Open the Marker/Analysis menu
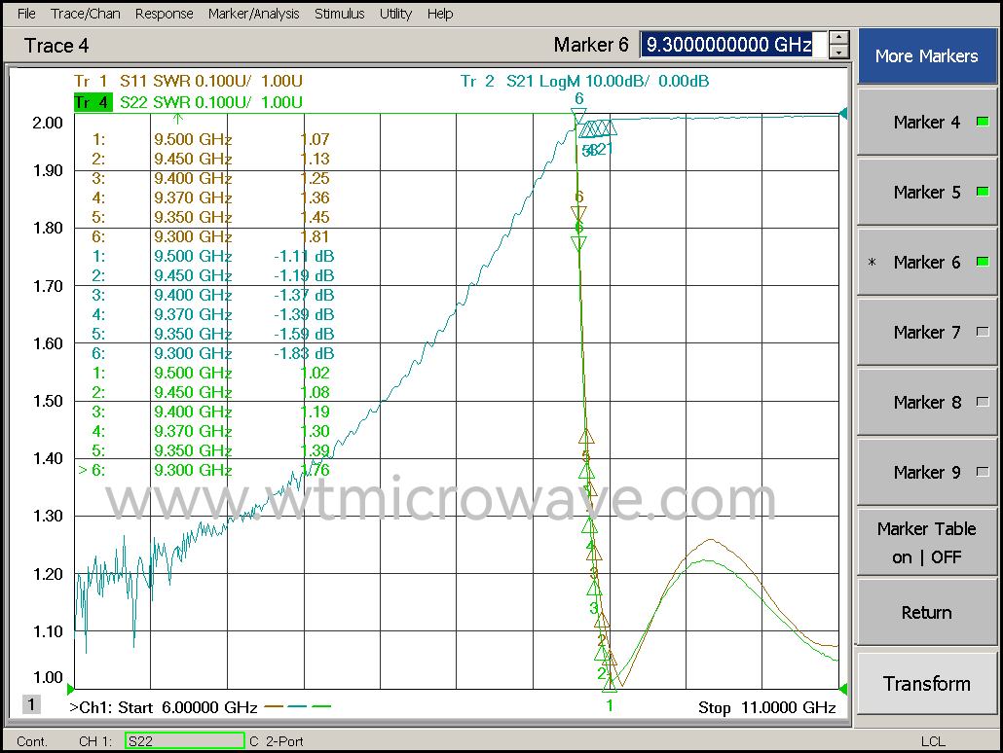This screenshot has width=1003, height=753. coord(253,14)
